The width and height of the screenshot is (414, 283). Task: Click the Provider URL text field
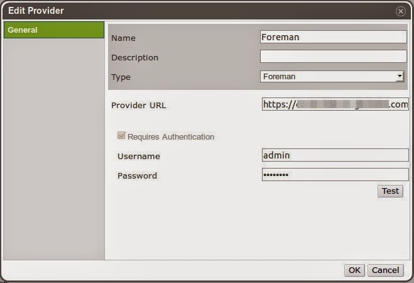point(335,104)
